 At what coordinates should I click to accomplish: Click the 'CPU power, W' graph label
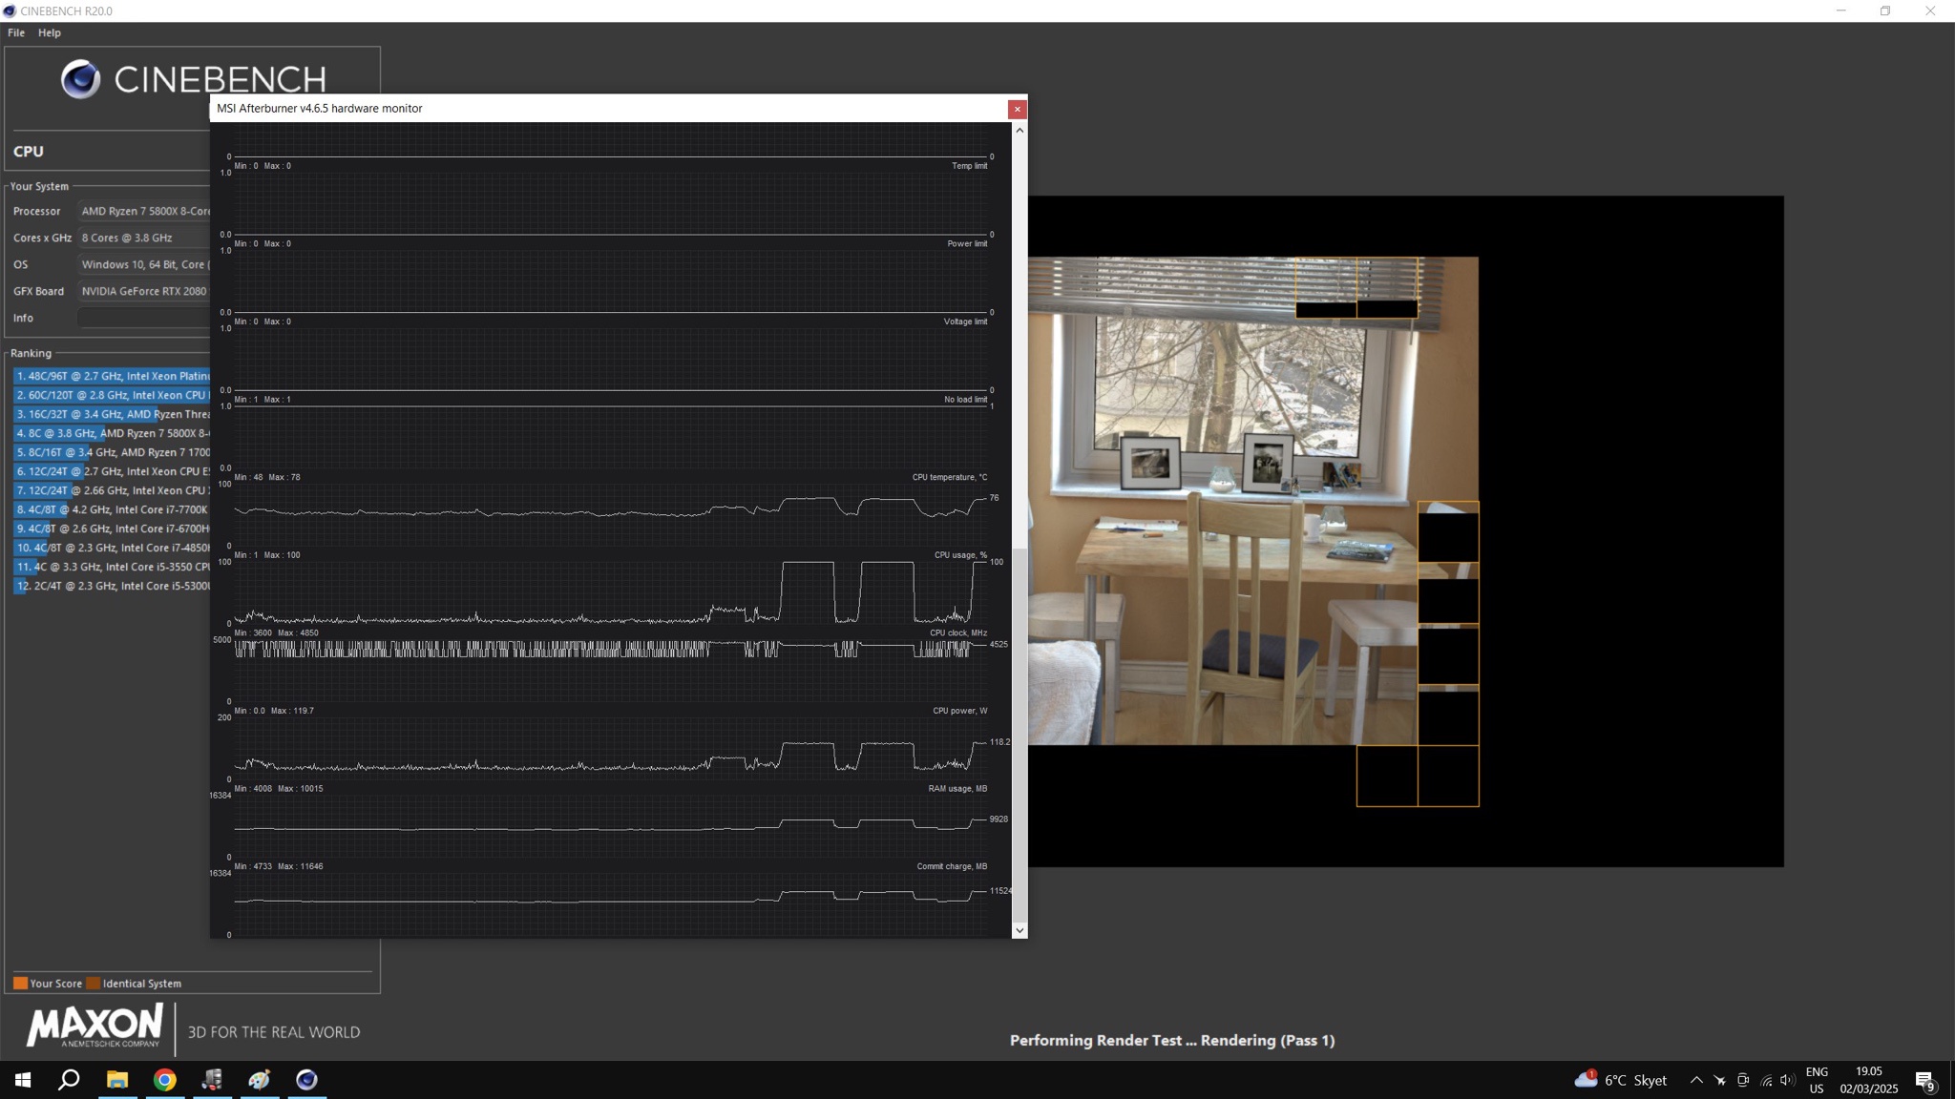pyautogui.click(x=959, y=711)
